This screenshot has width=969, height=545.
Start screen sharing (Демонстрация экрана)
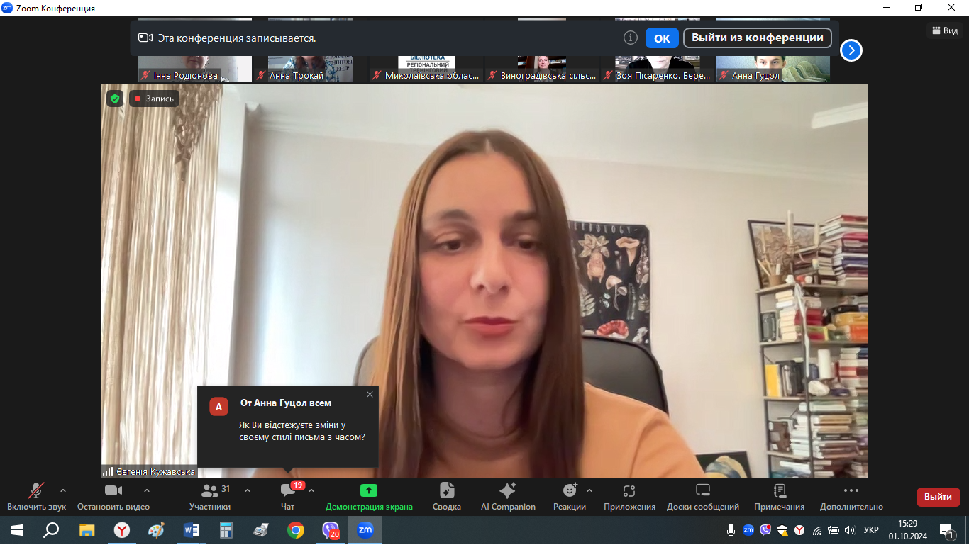(x=369, y=496)
